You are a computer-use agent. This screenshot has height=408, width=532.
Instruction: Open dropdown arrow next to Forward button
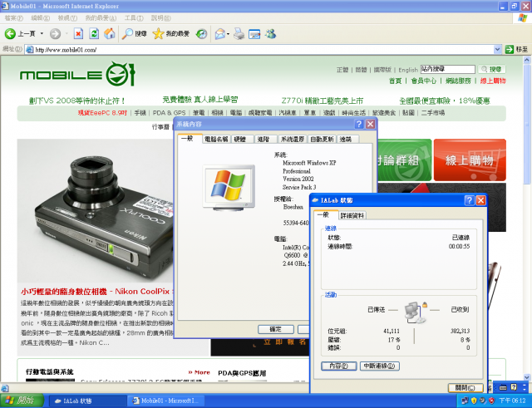[x=66, y=33]
